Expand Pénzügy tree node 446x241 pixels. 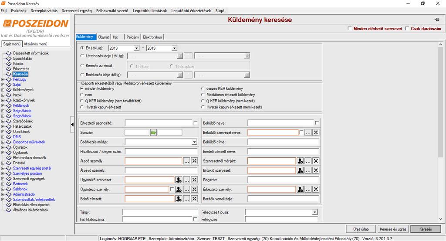[x=3, y=79]
